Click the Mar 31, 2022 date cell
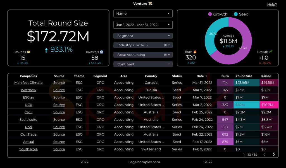This screenshot has width=286, height=168. [202, 82]
